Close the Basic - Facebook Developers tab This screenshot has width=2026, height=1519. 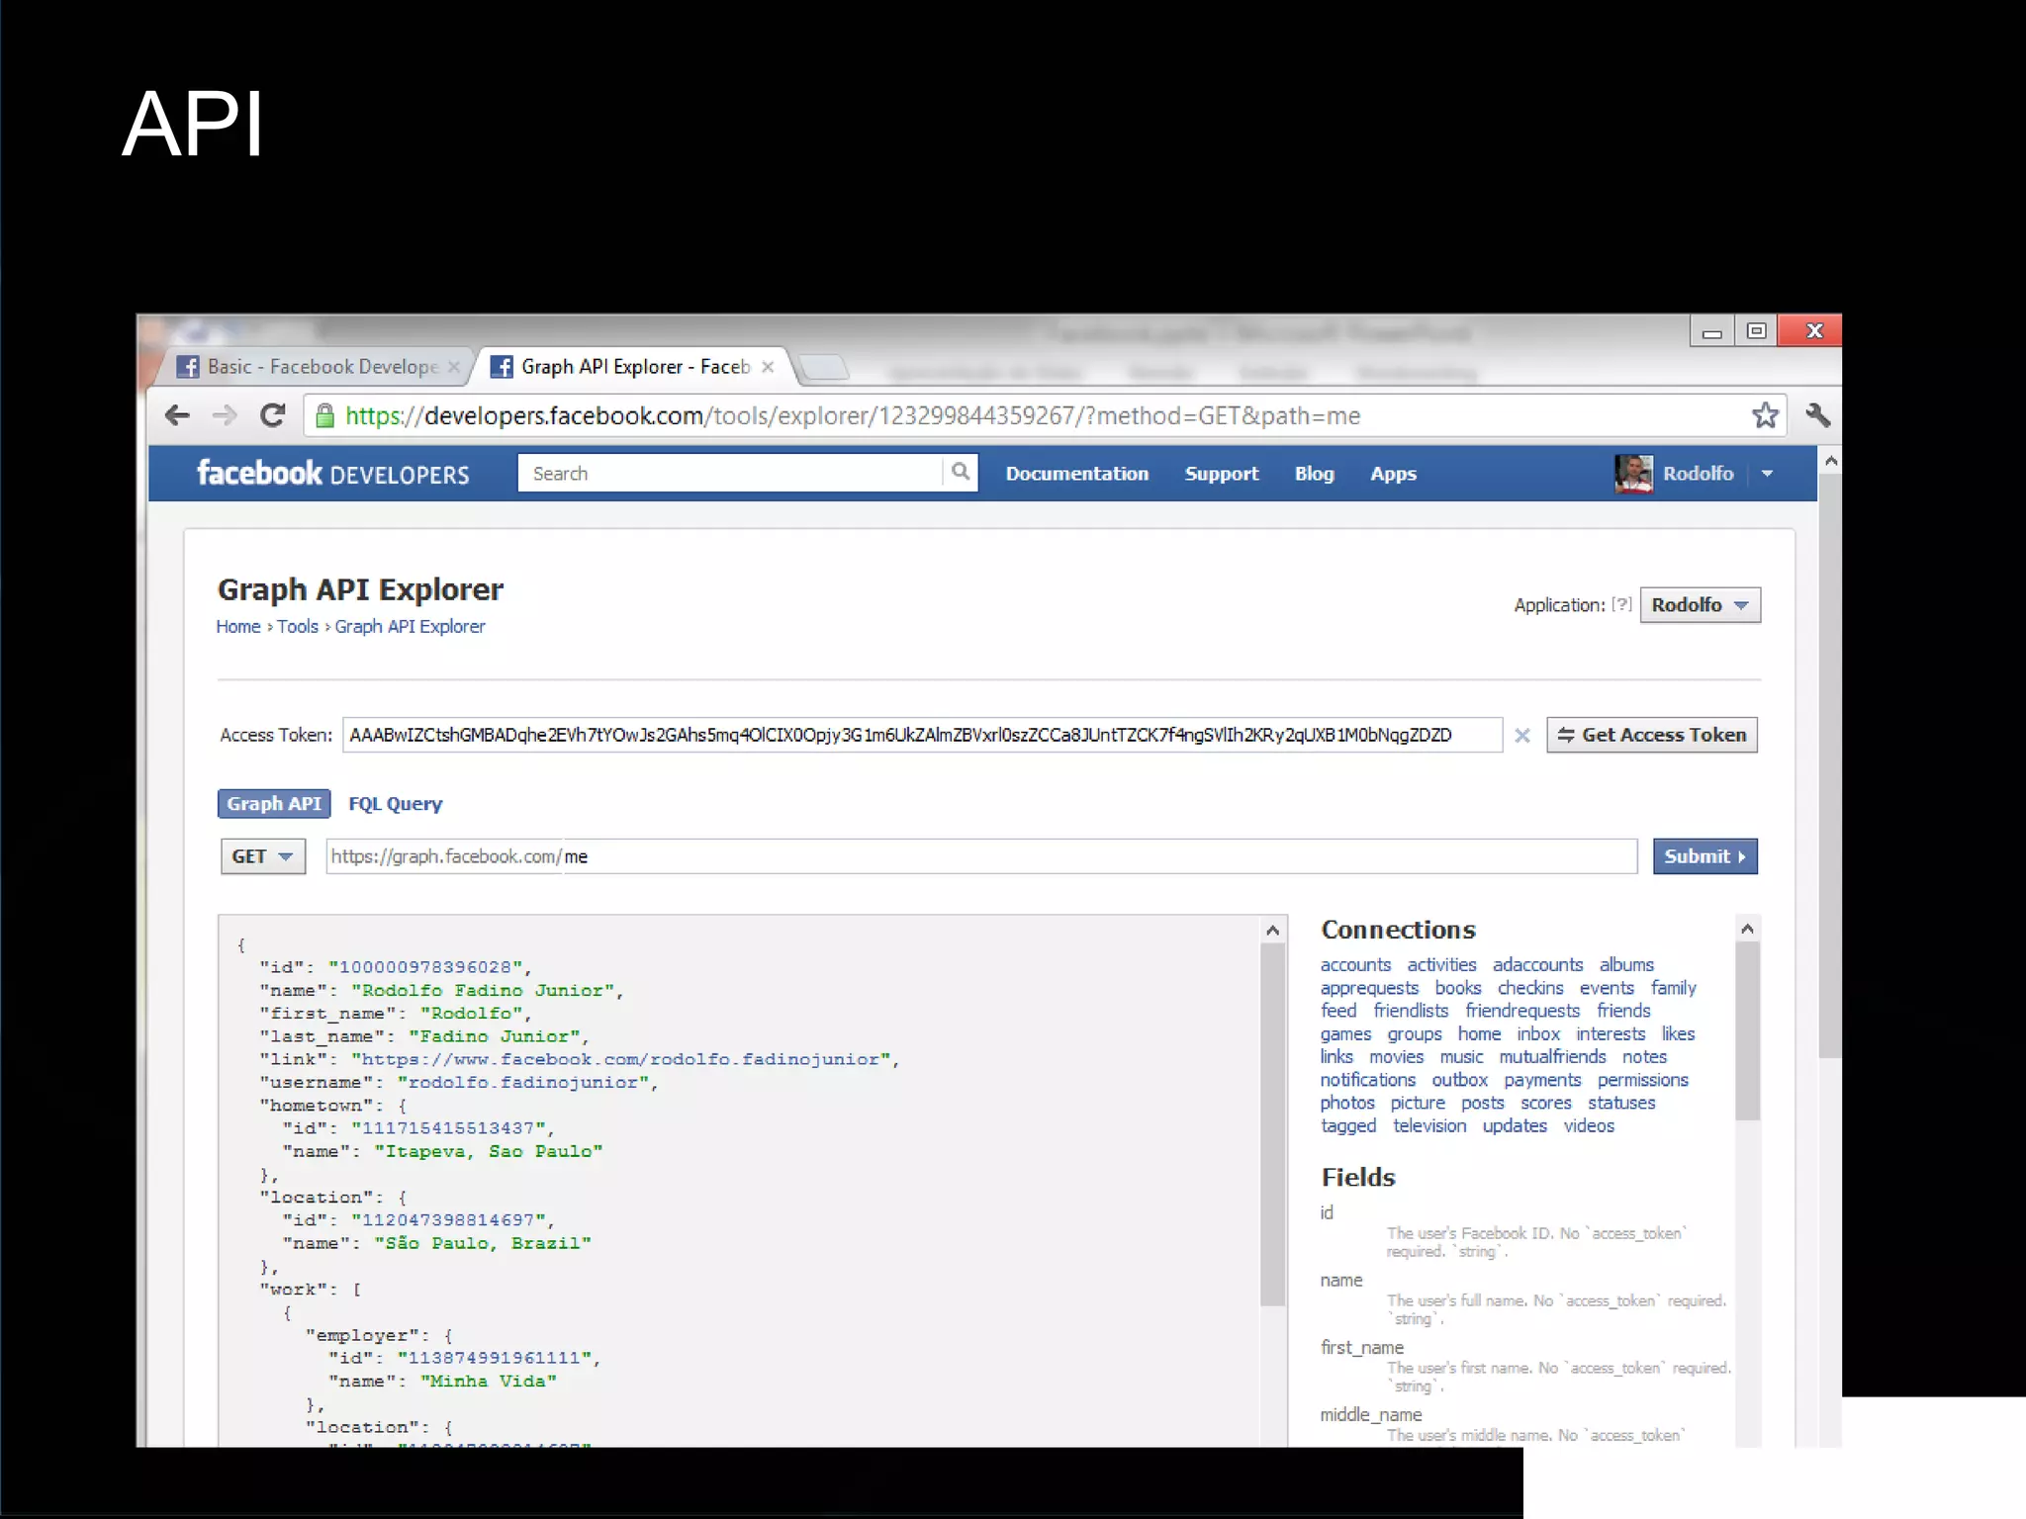tap(454, 367)
